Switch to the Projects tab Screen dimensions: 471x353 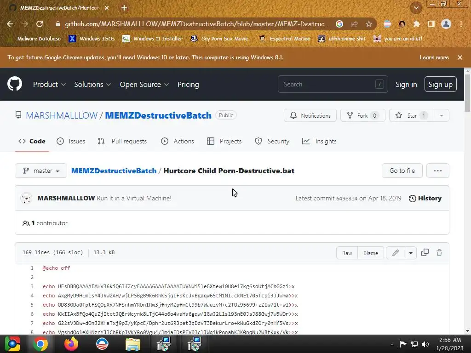pyautogui.click(x=224, y=141)
